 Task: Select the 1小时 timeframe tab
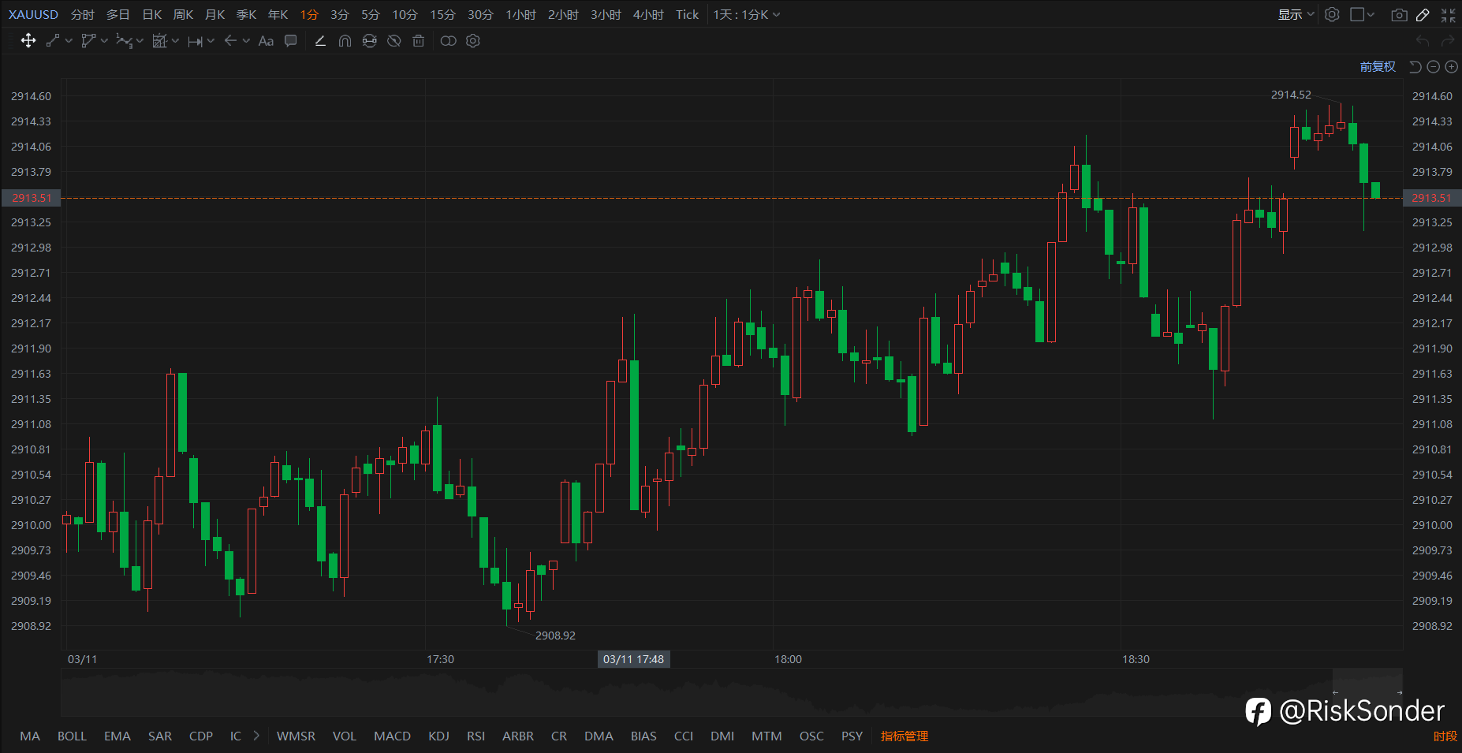(520, 14)
